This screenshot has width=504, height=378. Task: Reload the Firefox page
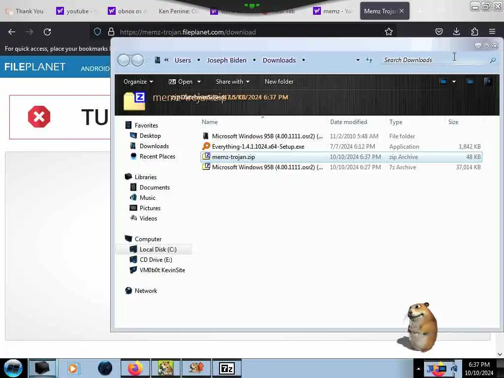tap(47, 32)
